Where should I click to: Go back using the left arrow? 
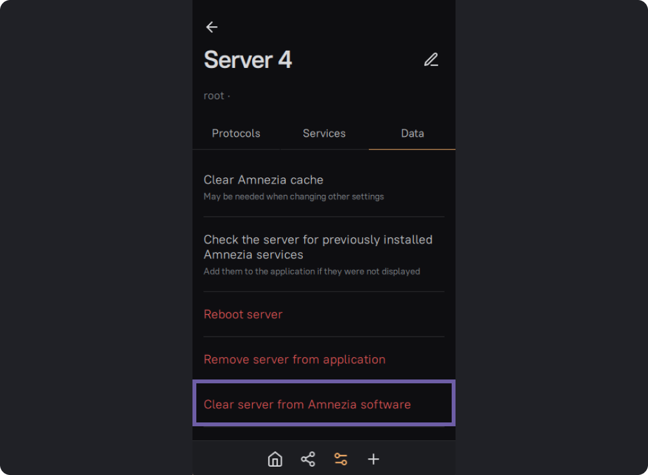pos(212,27)
